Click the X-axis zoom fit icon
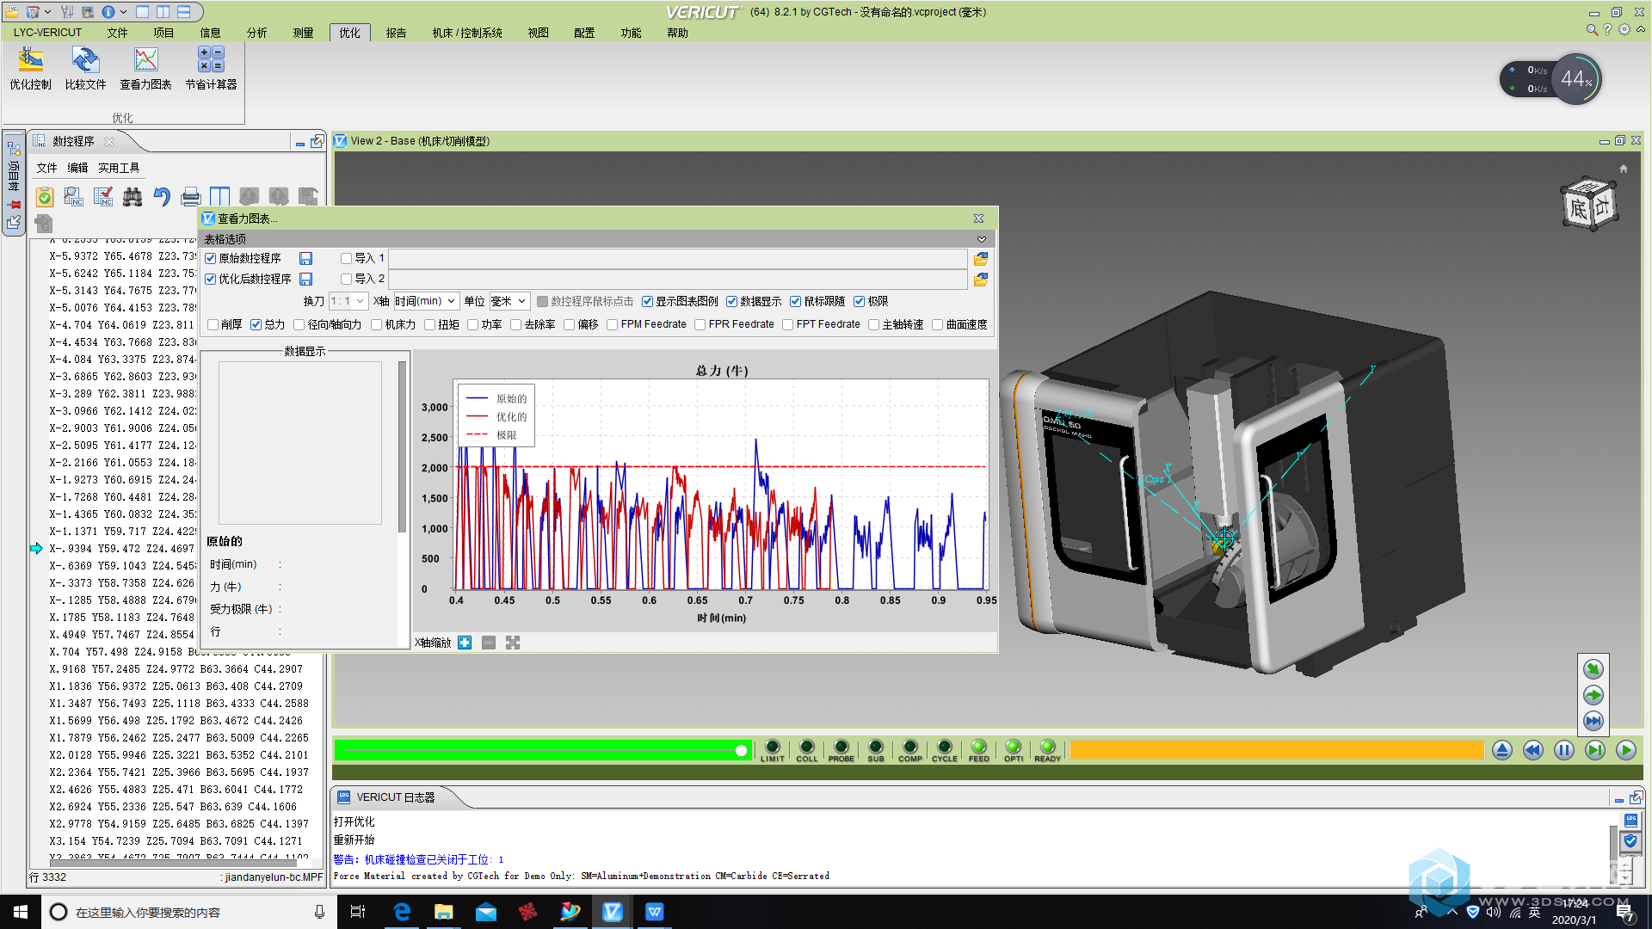The image size is (1652, 929). coord(513,643)
